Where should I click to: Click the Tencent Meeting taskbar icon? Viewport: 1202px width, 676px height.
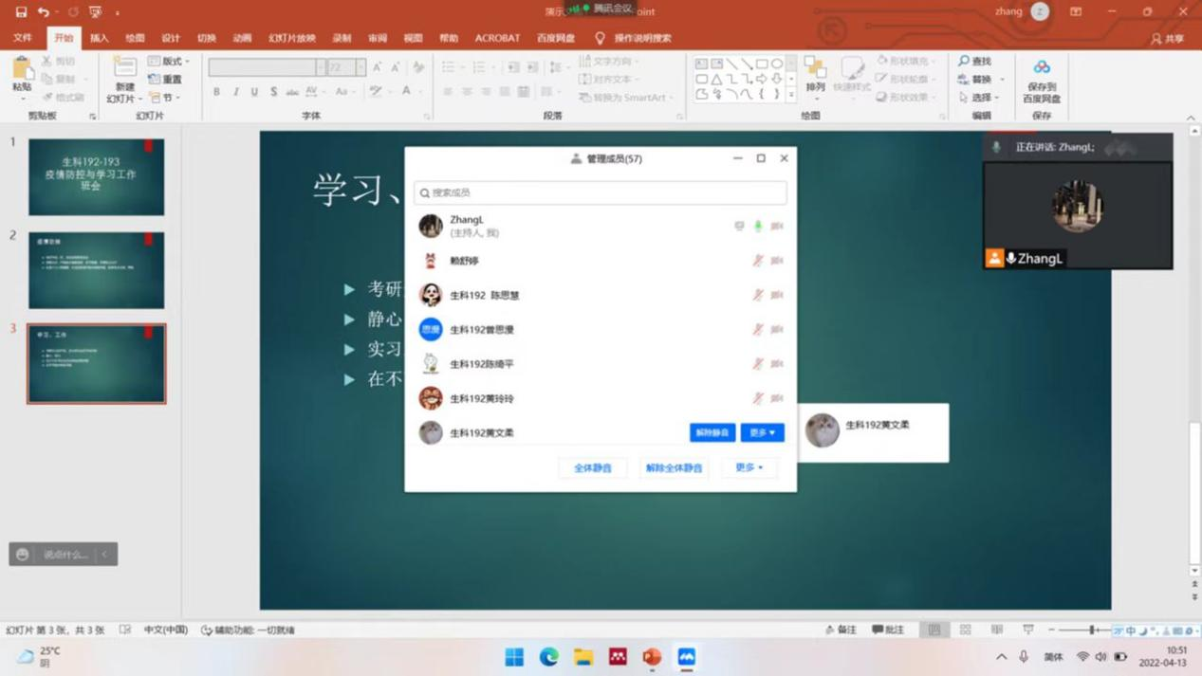pyautogui.click(x=686, y=657)
